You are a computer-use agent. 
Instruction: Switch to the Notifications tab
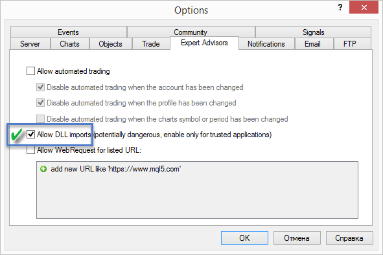click(x=266, y=44)
